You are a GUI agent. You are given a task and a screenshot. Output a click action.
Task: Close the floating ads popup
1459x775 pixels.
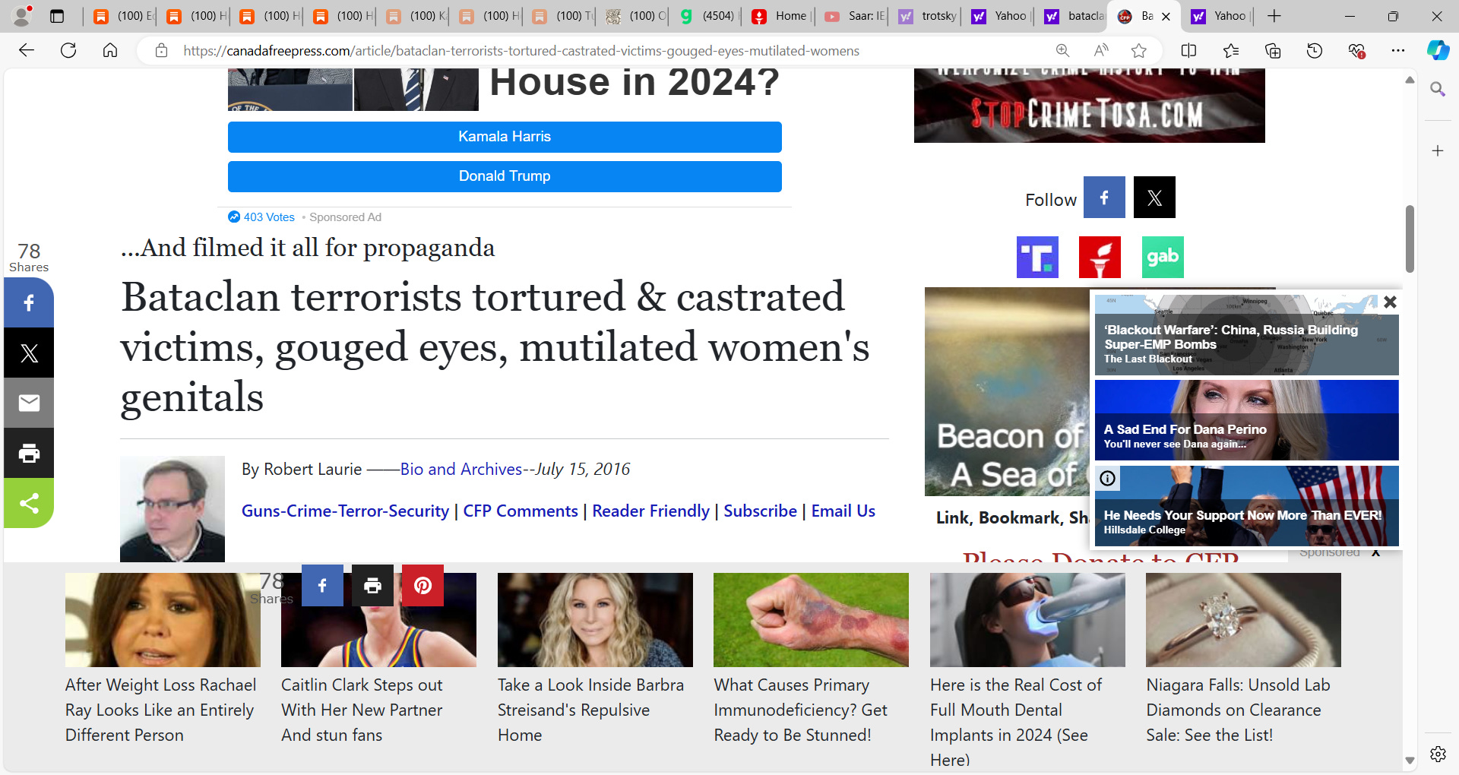tap(1390, 302)
